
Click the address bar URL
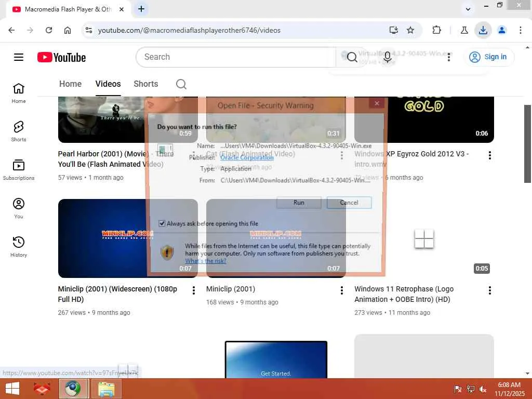coord(189,30)
